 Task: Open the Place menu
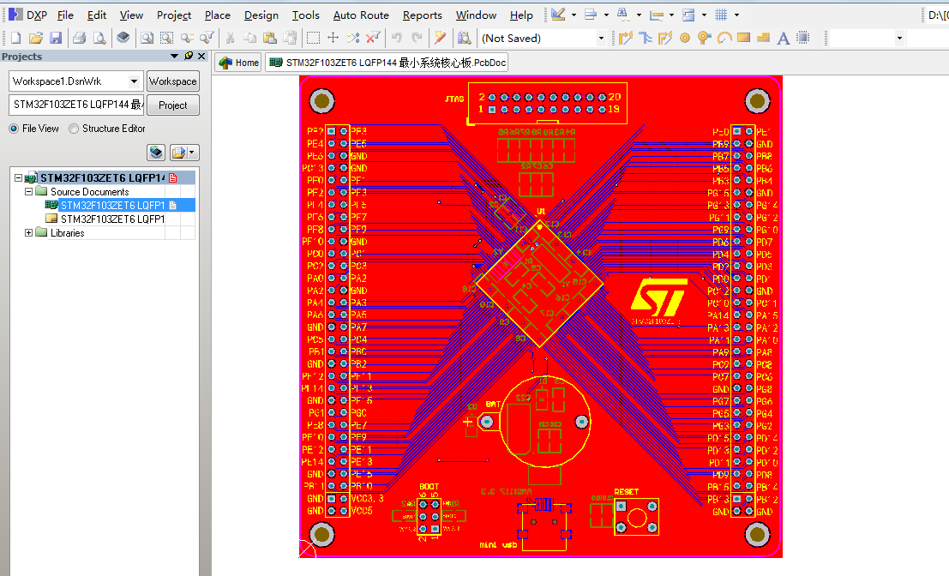coord(217,15)
